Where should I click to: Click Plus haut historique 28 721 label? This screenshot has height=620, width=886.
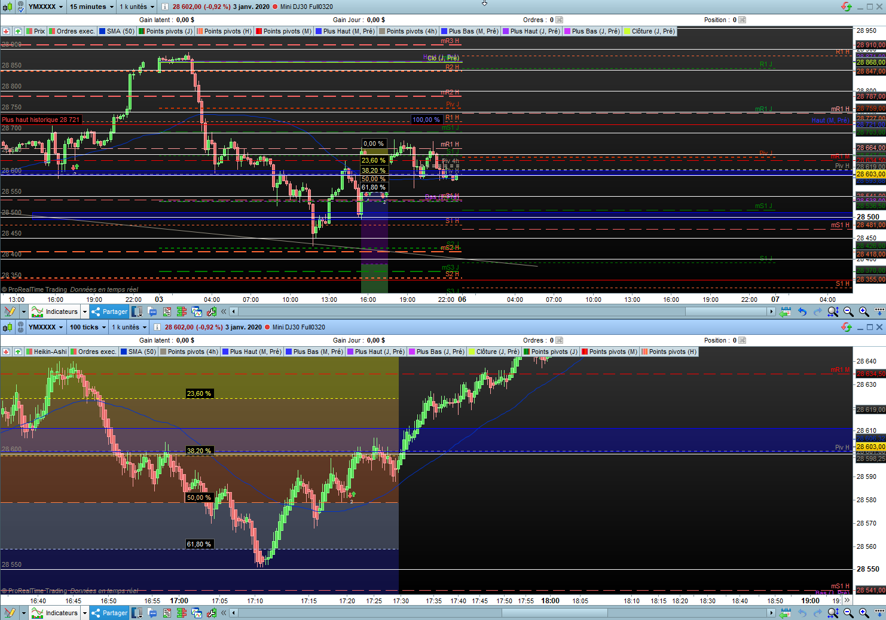pos(41,120)
